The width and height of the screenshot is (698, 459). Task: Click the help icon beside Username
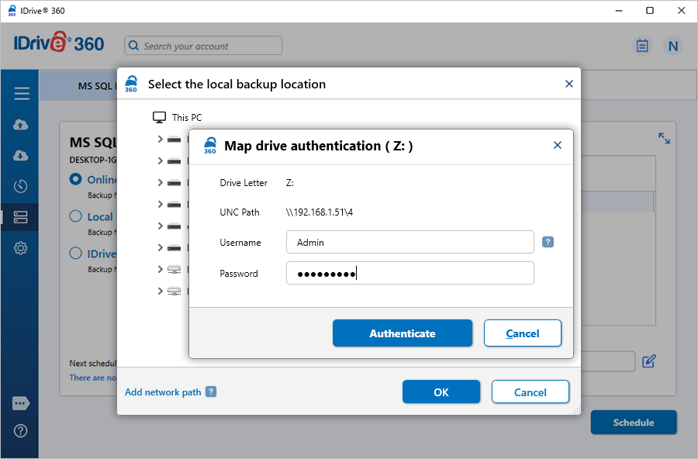coord(548,242)
